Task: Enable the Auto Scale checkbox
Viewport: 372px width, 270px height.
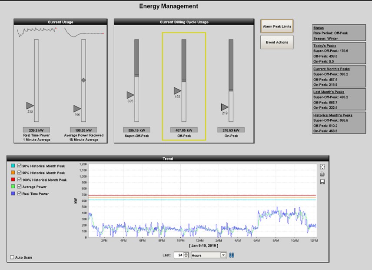Action: point(12,257)
